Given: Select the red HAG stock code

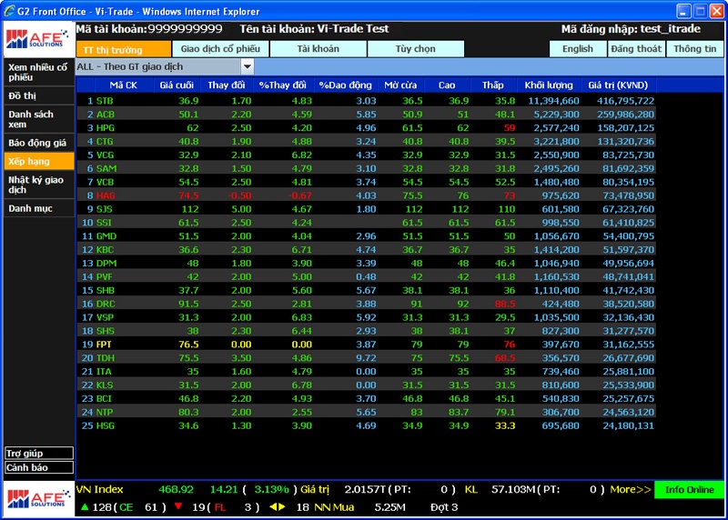Looking at the screenshot, I should 106,195.
